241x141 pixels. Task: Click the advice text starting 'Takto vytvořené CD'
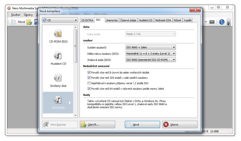click(x=127, y=104)
